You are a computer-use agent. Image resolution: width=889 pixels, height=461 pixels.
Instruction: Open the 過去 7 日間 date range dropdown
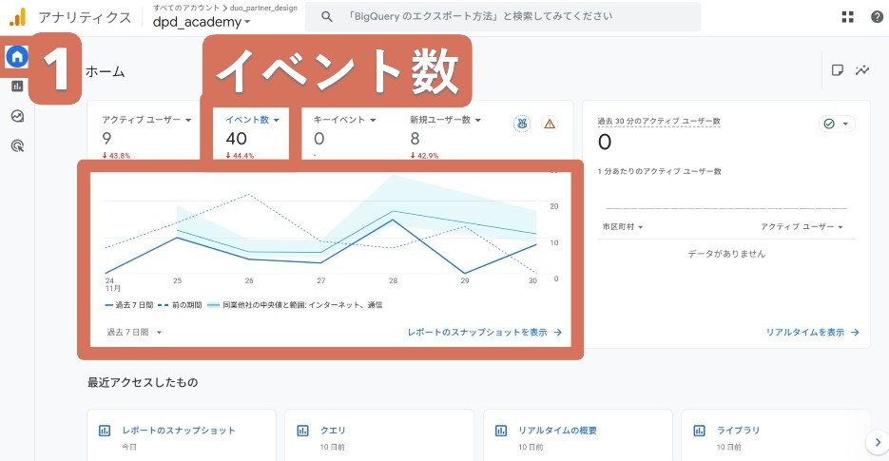point(134,333)
